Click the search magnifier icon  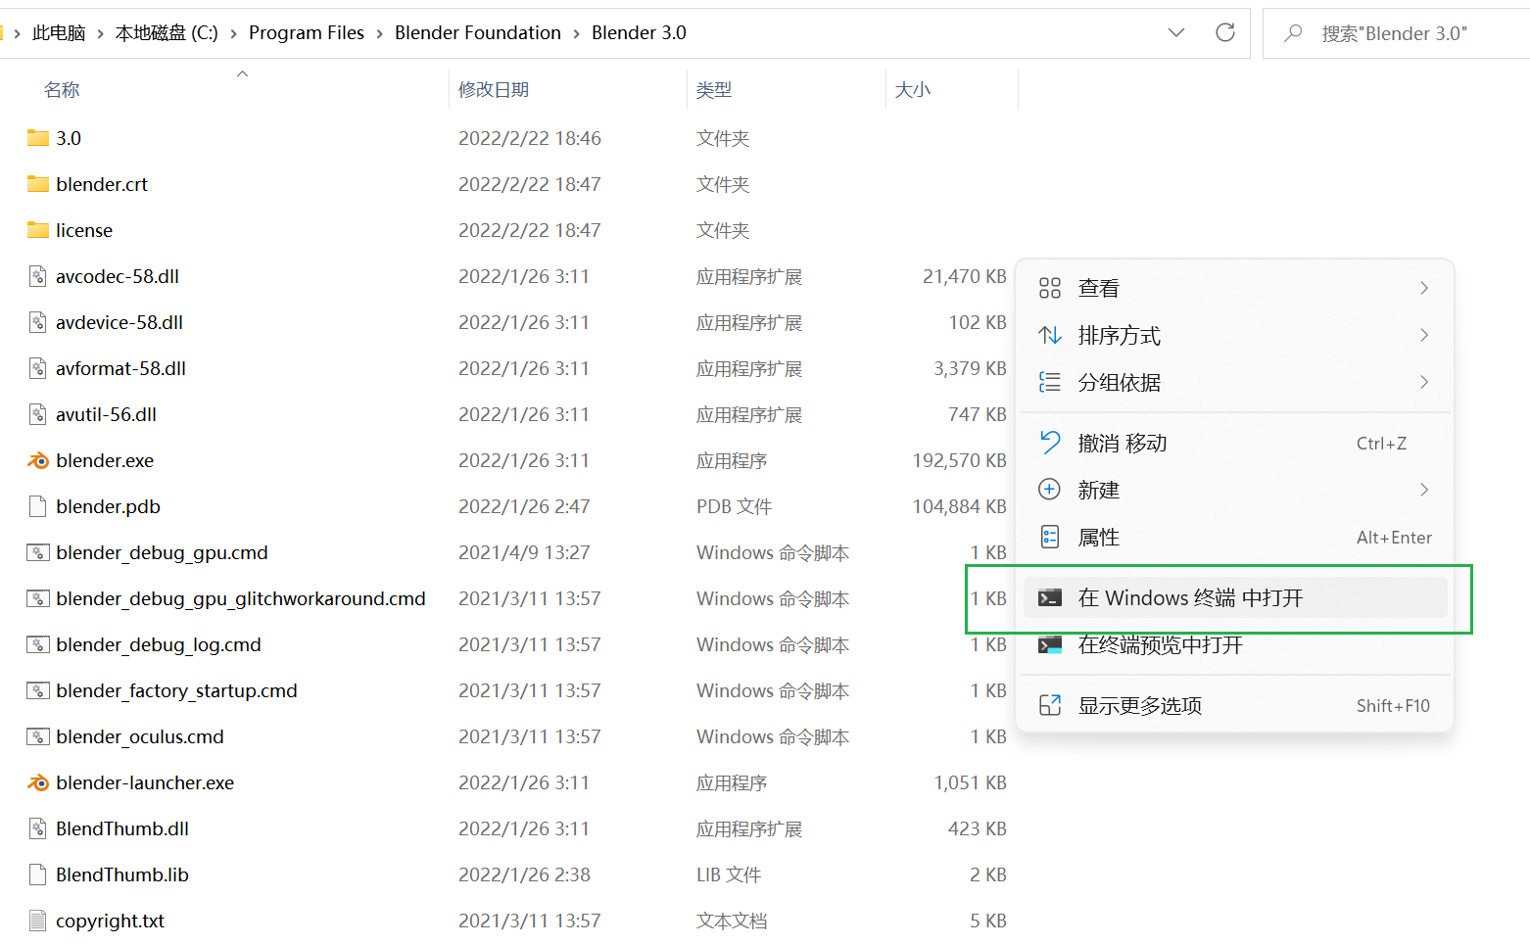click(x=1293, y=32)
